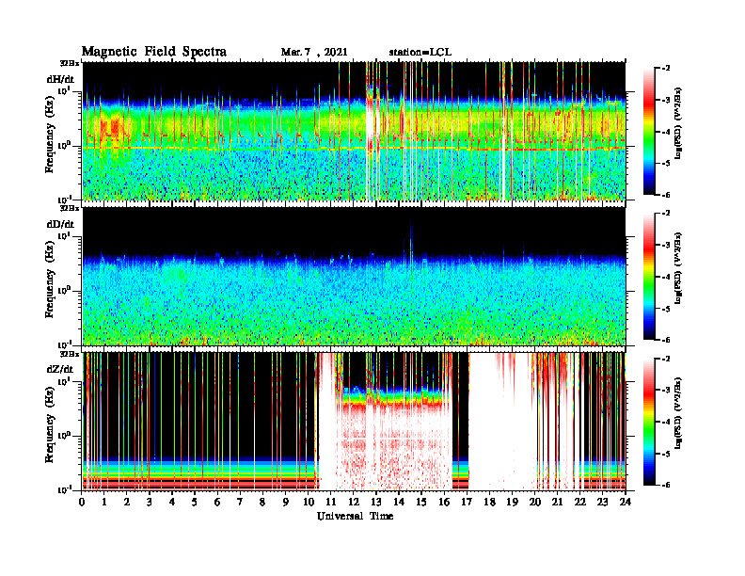Click hour 23 tick label on time axis
The image size is (745, 576).
coord(602,502)
